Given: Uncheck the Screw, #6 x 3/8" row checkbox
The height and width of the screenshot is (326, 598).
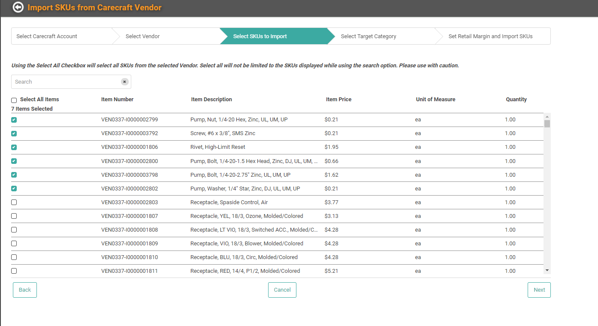Looking at the screenshot, I should click(14, 133).
